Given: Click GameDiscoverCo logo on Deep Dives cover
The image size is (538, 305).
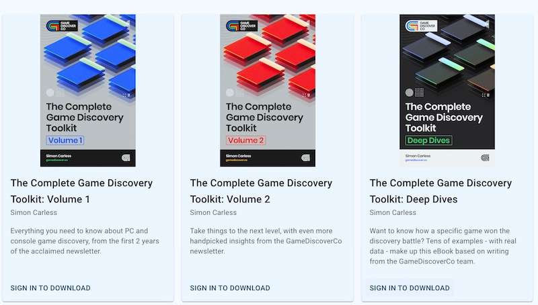Looking at the screenshot, I should (421, 26).
